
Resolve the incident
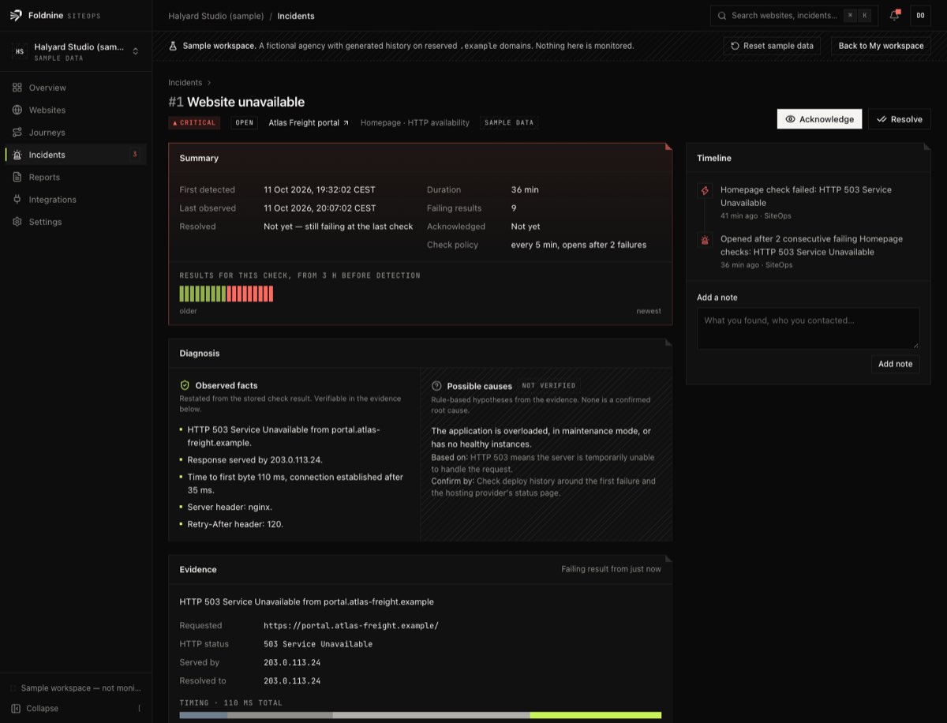pos(900,119)
